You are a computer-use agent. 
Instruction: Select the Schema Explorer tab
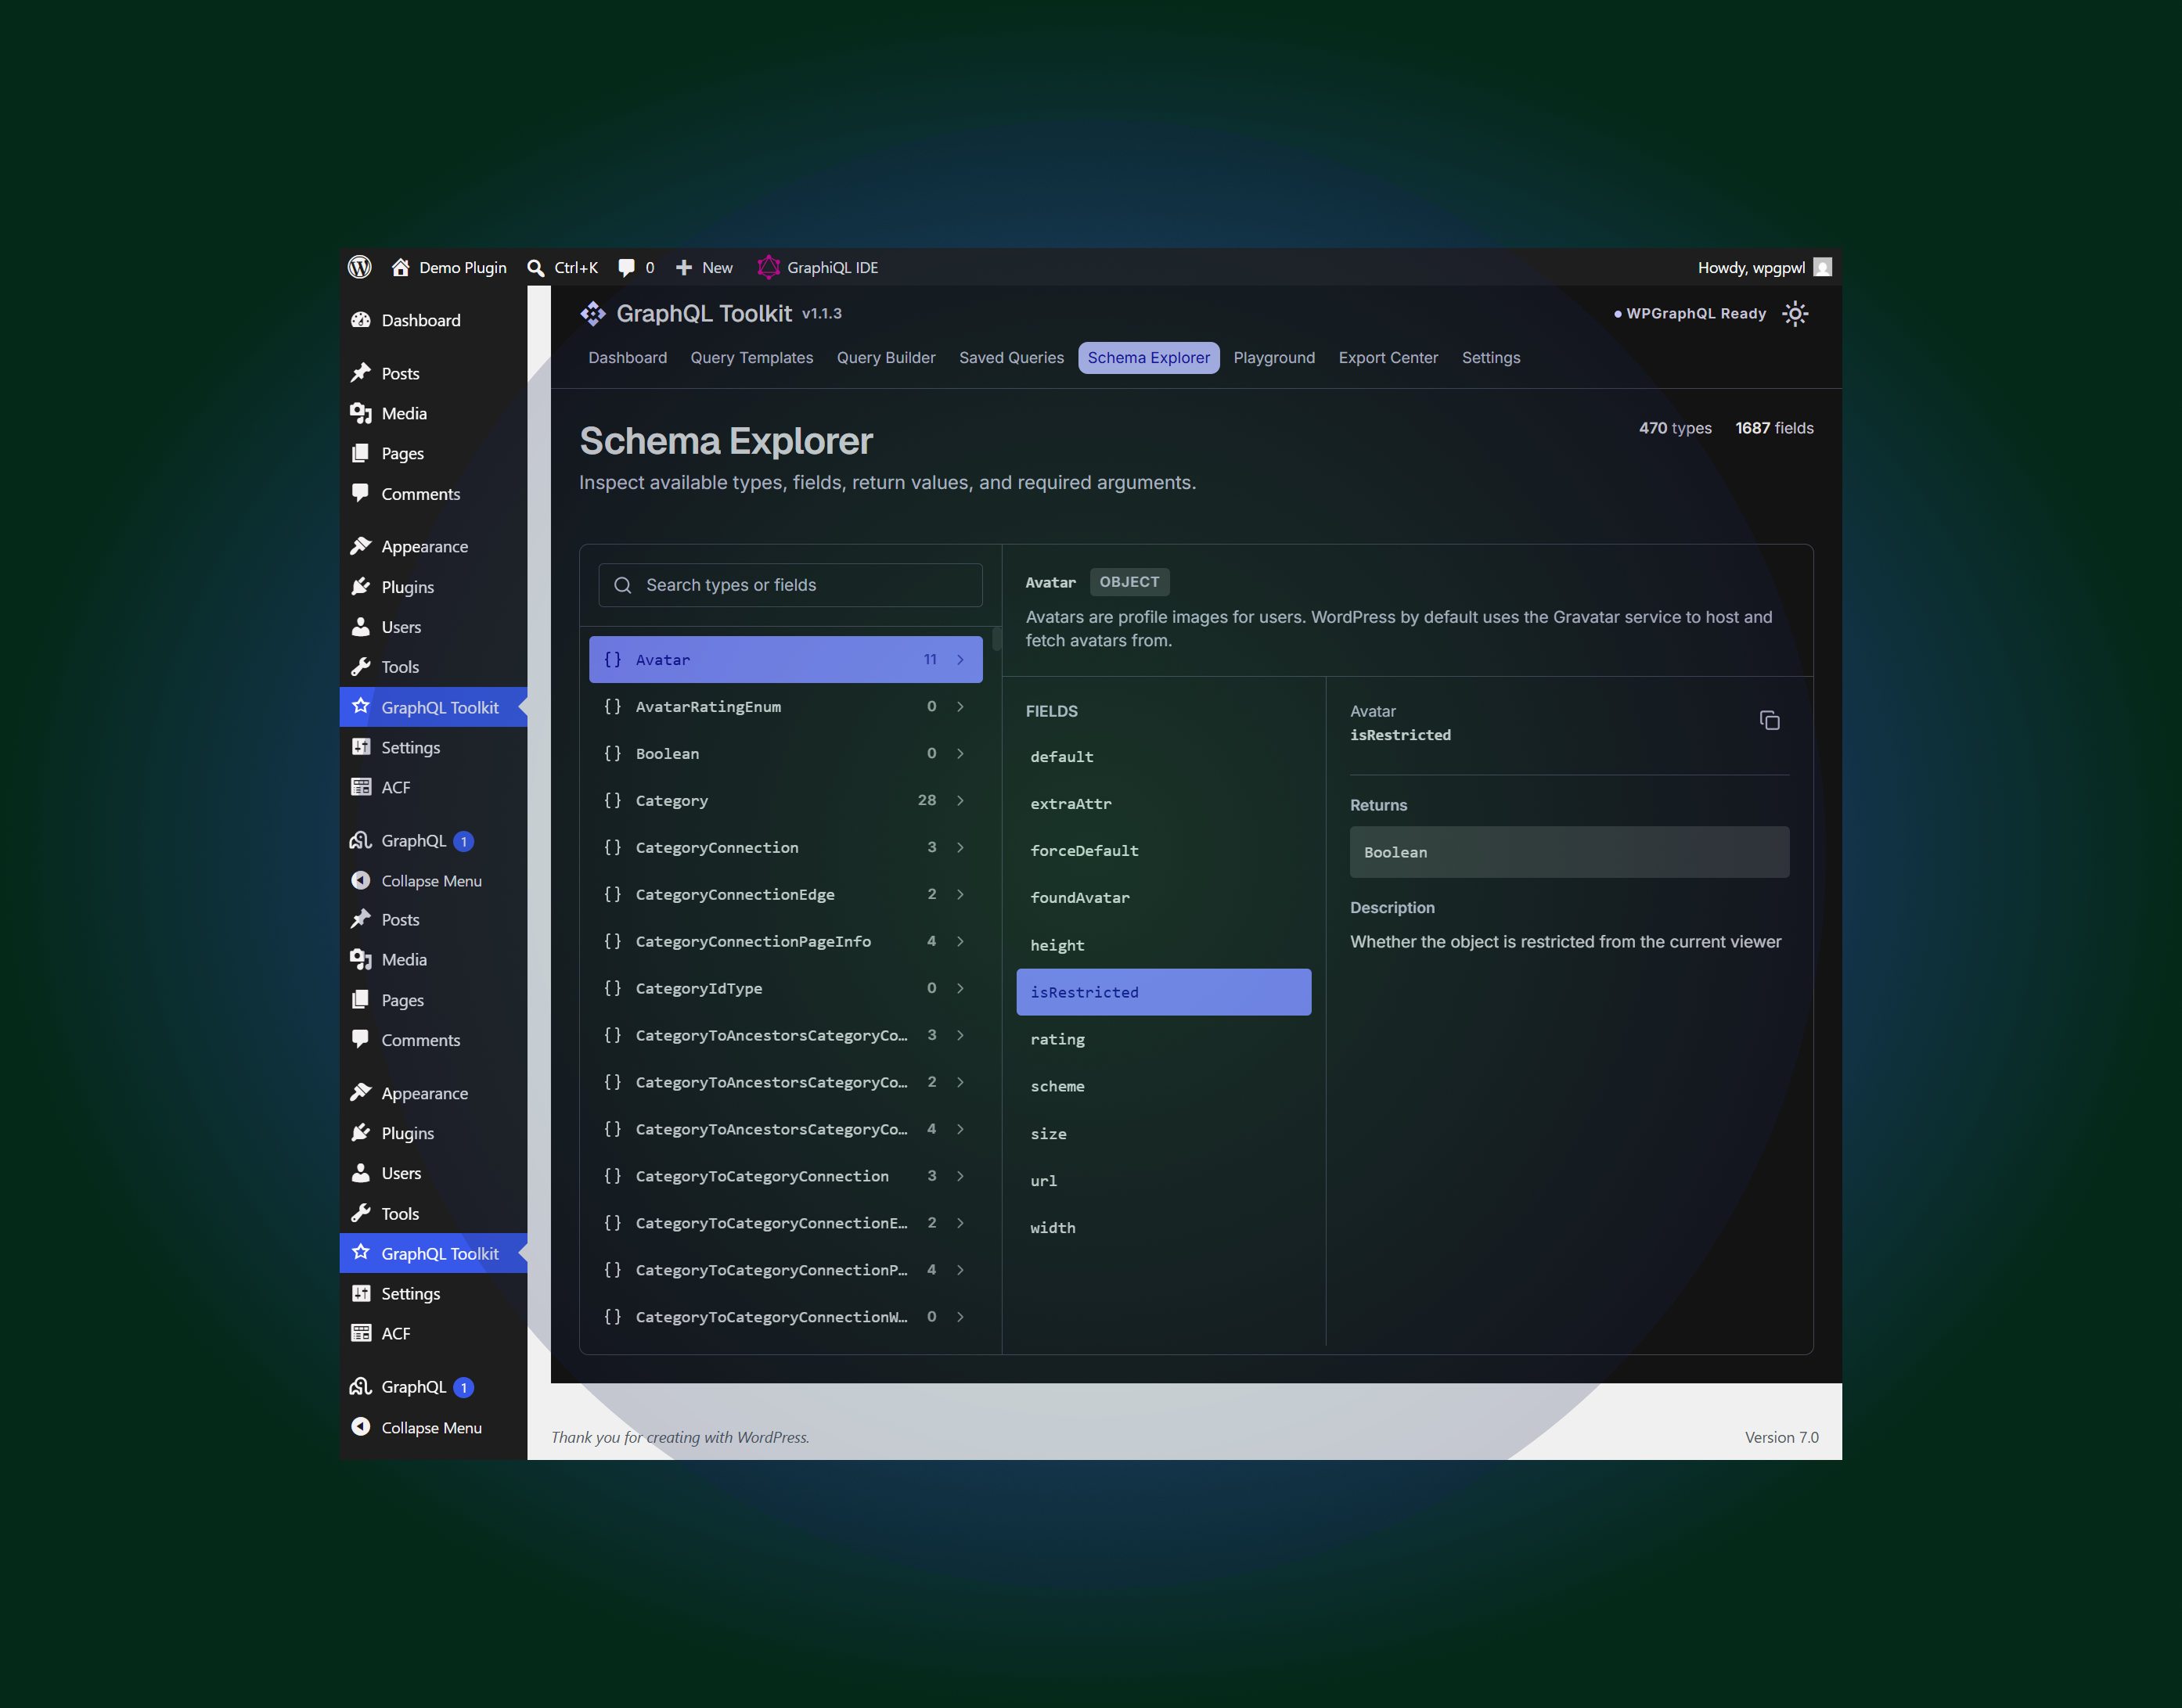pyautogui.click(x=1149, y=358)
